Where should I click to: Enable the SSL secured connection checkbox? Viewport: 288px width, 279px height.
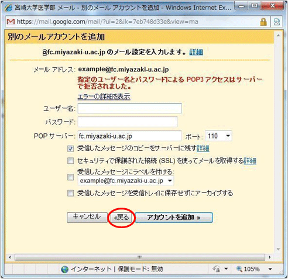pyautogui.click(x=70, y=161)
